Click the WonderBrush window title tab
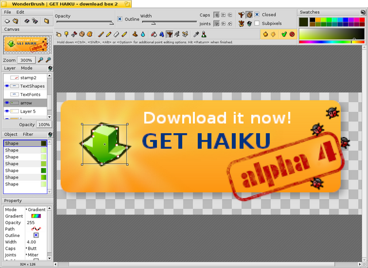This screenshot has height=268, width=368. [x=66, y=4]
